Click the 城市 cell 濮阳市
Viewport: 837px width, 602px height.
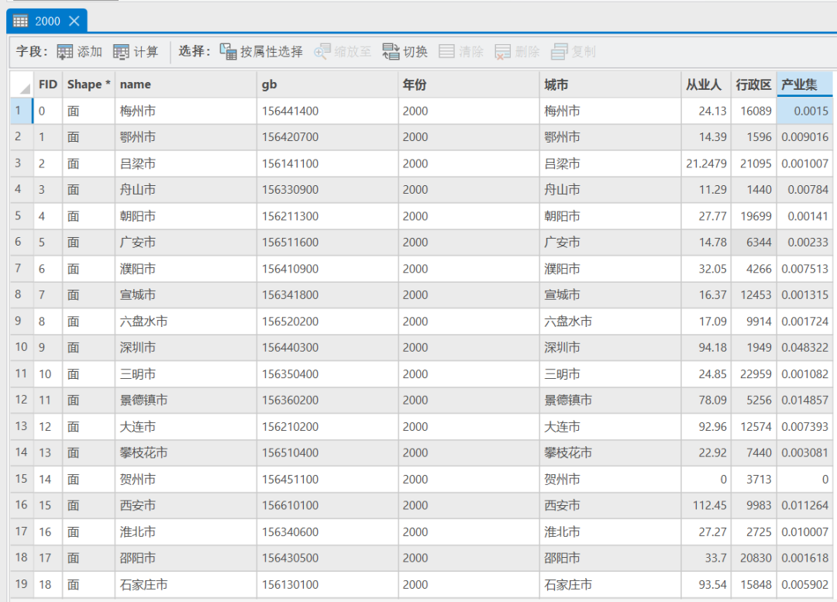[x=610, y=268]
